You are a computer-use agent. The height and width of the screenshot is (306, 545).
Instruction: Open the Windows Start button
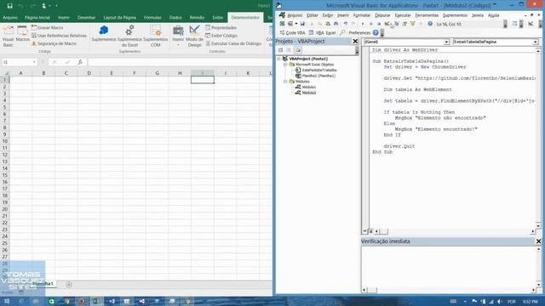(x=7, y=301)
